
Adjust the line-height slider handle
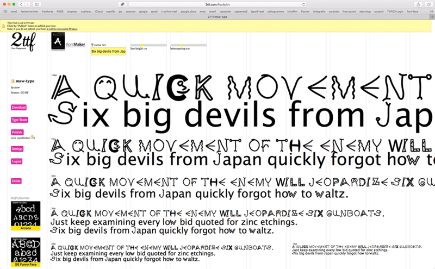coord(143,45)
